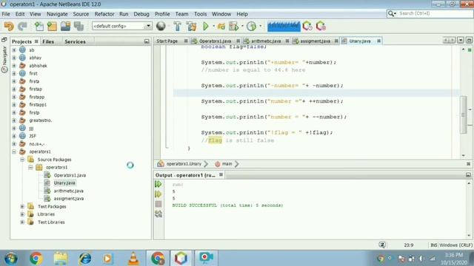Click the New Project toolbar icon
Screen dimensions: 474x266
[52, 27]
